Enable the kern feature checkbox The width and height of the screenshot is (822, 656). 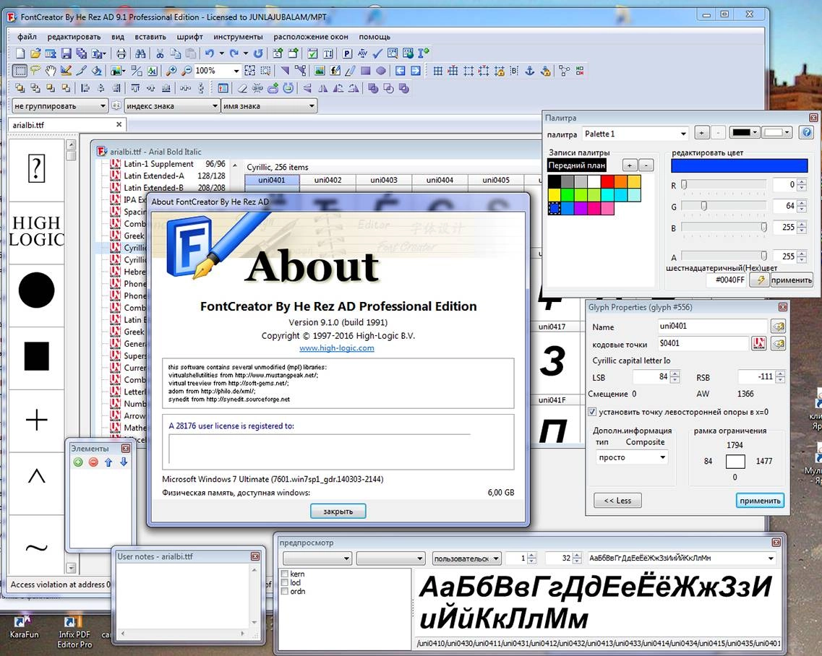285,574
